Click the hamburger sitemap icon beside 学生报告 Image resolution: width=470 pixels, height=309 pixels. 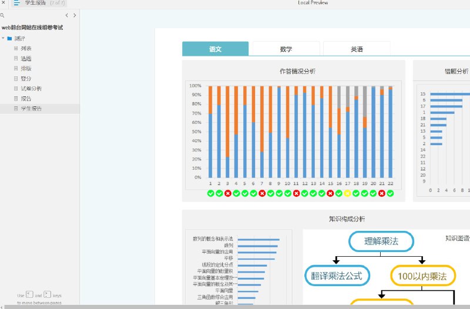(17, 3)
